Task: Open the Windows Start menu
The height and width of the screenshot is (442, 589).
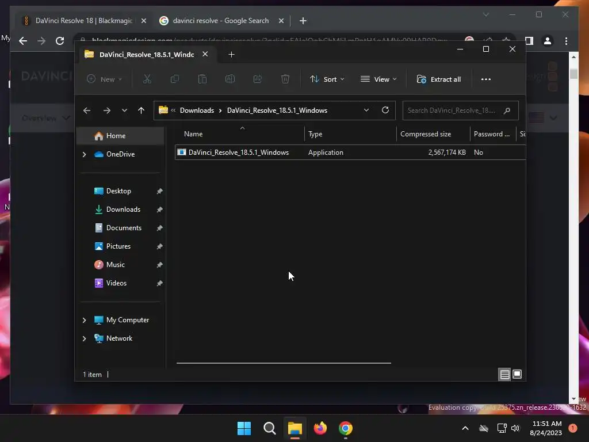Action: click(244, 428)
